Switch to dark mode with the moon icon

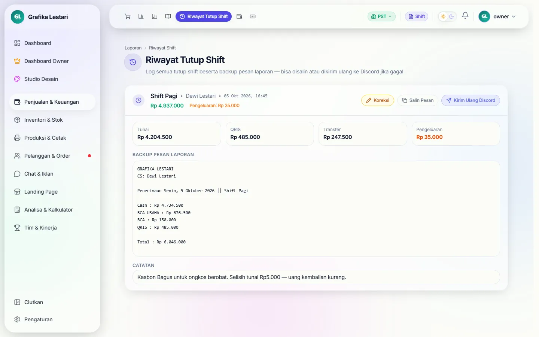click(x=451, y=16)
